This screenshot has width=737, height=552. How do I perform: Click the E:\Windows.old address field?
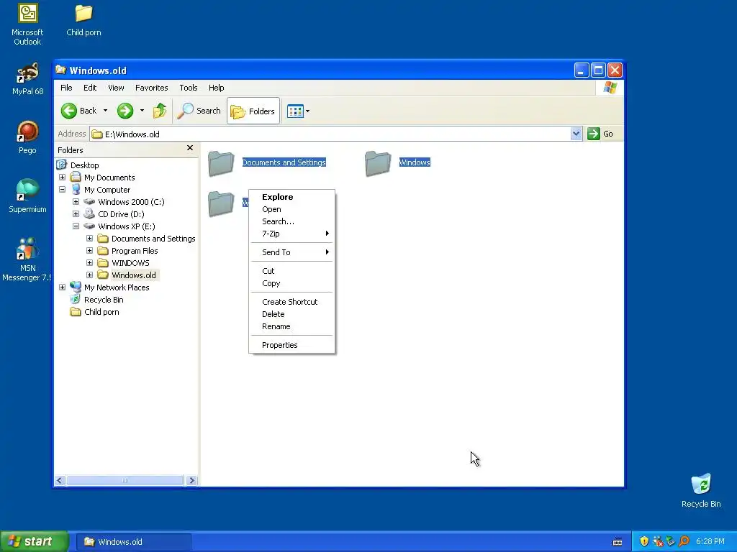(330, 134)
